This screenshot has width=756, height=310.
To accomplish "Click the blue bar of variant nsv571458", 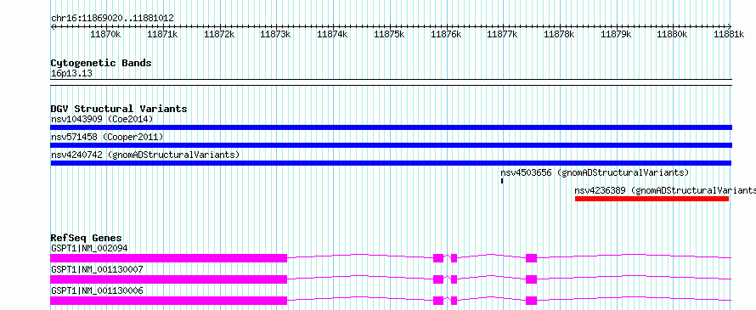I will pos(392,145).
